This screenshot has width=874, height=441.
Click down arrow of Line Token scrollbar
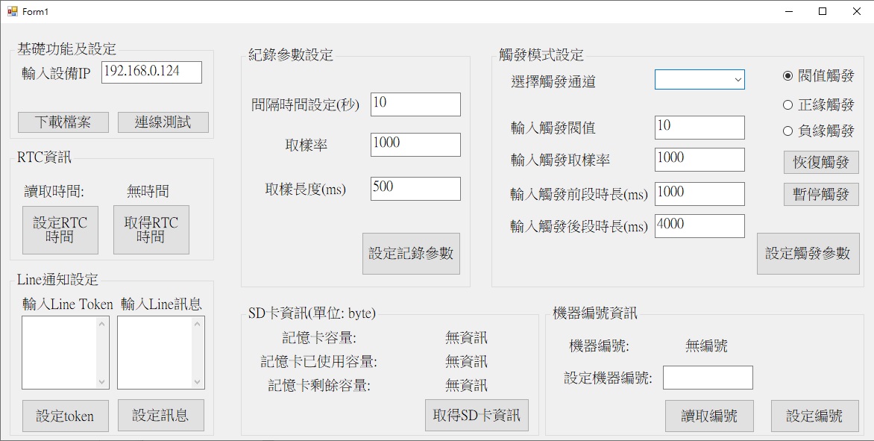pos(102,382)
